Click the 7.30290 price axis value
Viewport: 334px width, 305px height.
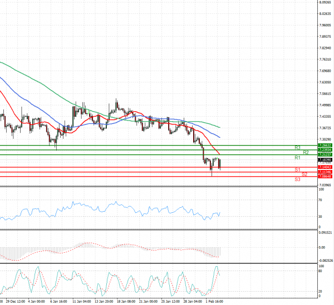(x=325, y=139)
